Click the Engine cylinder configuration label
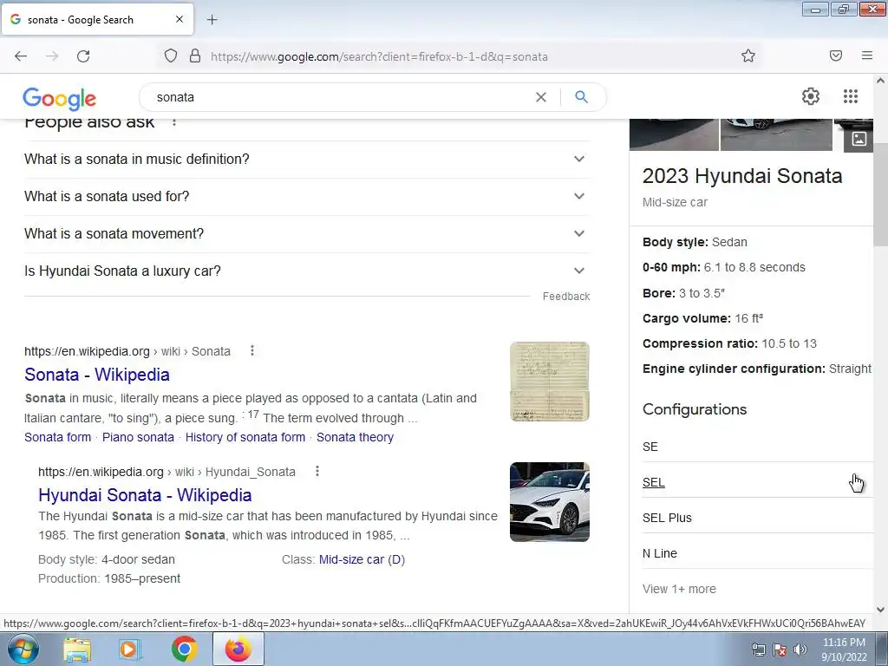 pyautogui.click(x=734, y=369)
